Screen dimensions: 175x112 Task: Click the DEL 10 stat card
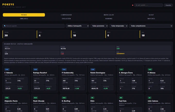[x=156, y=34]
